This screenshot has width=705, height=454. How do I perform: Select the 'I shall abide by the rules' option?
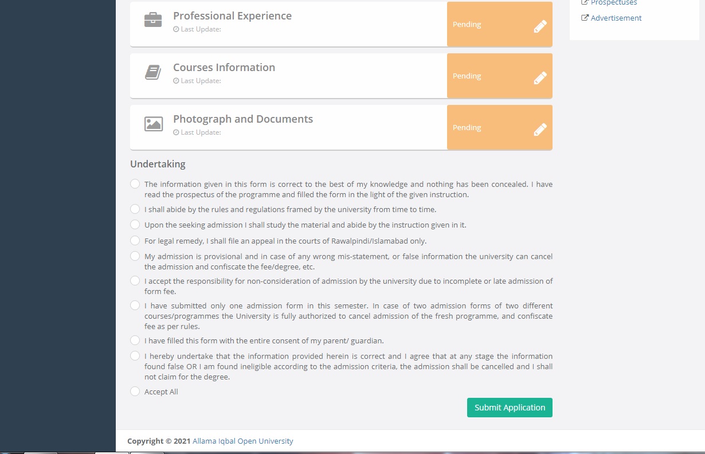coord(135,209)
